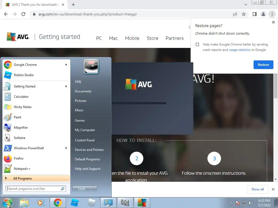Open Roblox Studio taskbar icon
278x208 pixels.
tap(75, 203)
